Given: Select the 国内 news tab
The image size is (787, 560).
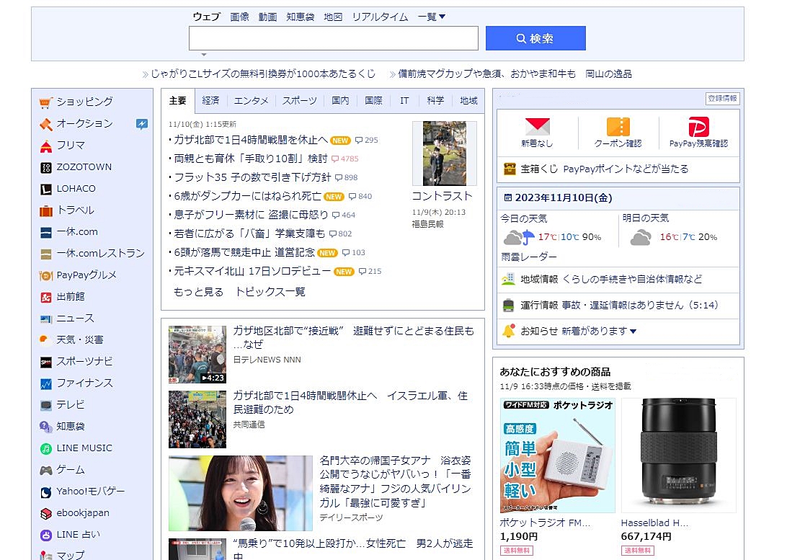Looking at the screenshot, I should point(340,101).
